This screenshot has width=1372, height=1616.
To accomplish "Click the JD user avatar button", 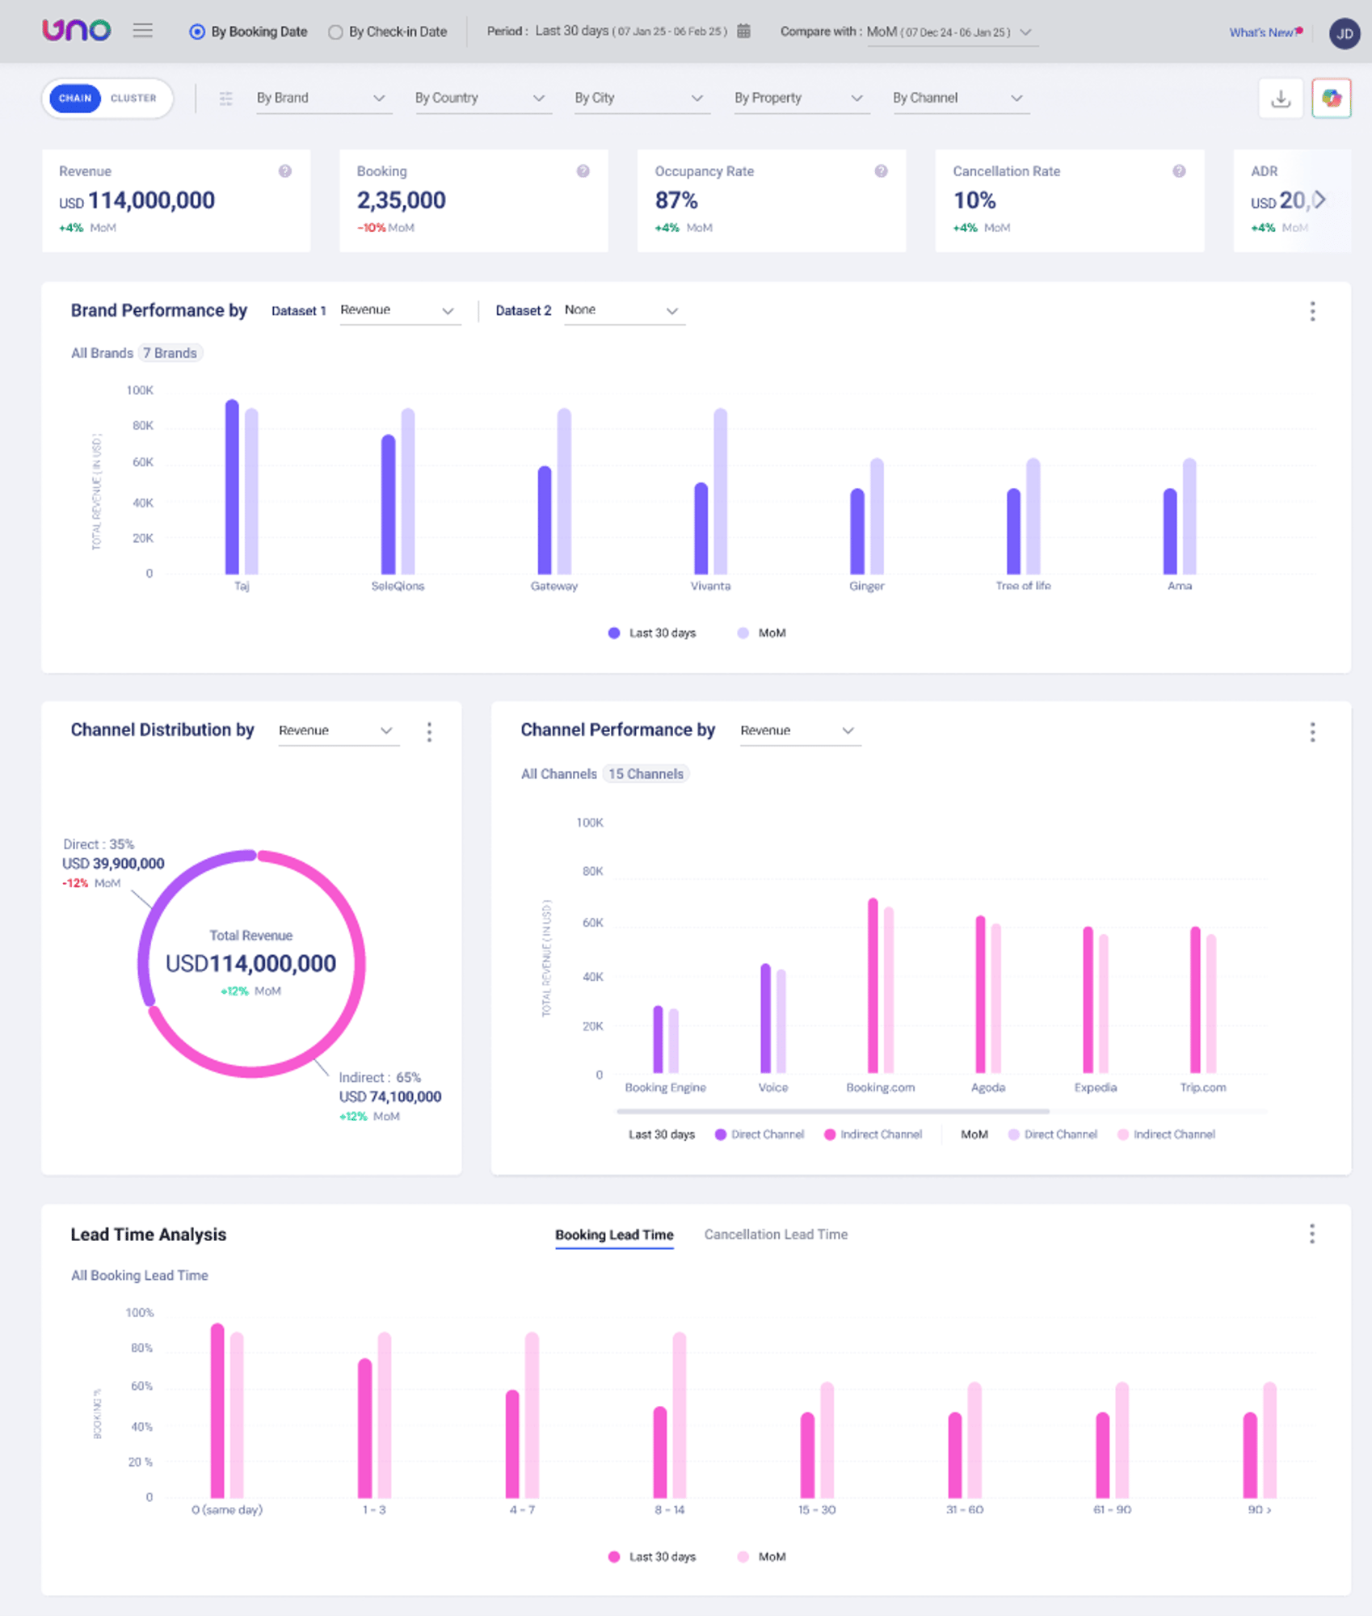I will point(1344,33).
